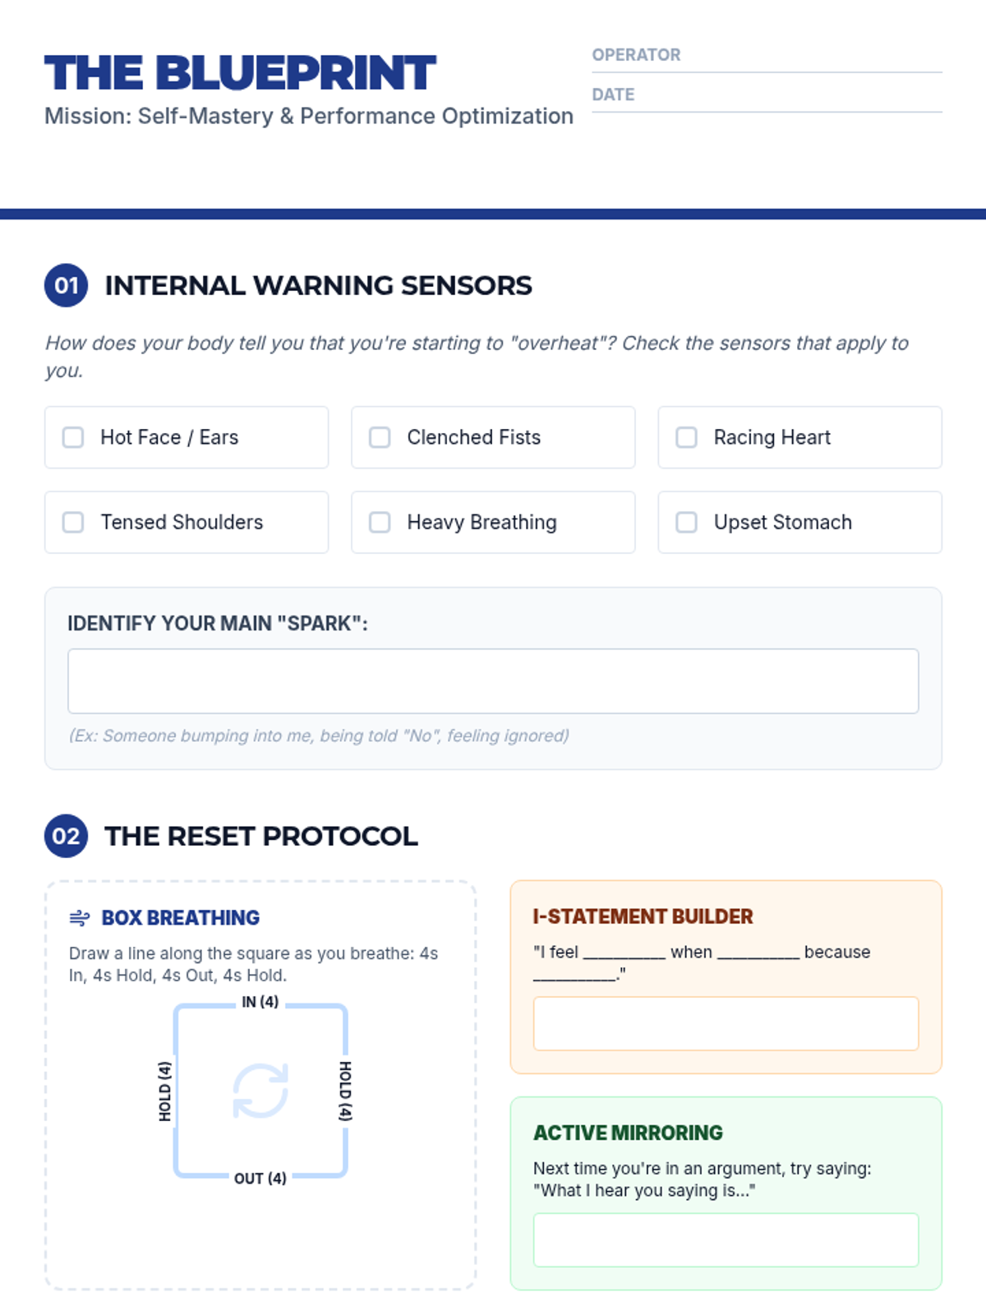Viewport: 986px width, 1315px height.
Task: Check the Upset Stomach option
Action: click(686, 522)
